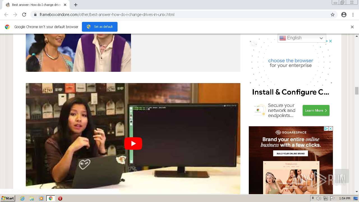The height and width of the screenshot is (202, 359).
Task: Click the address bar URL
Action: click(x=107, y=15)
